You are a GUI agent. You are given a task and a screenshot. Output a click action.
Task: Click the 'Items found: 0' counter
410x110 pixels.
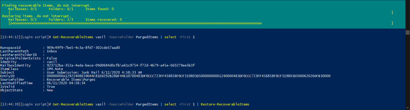(100, 9)
